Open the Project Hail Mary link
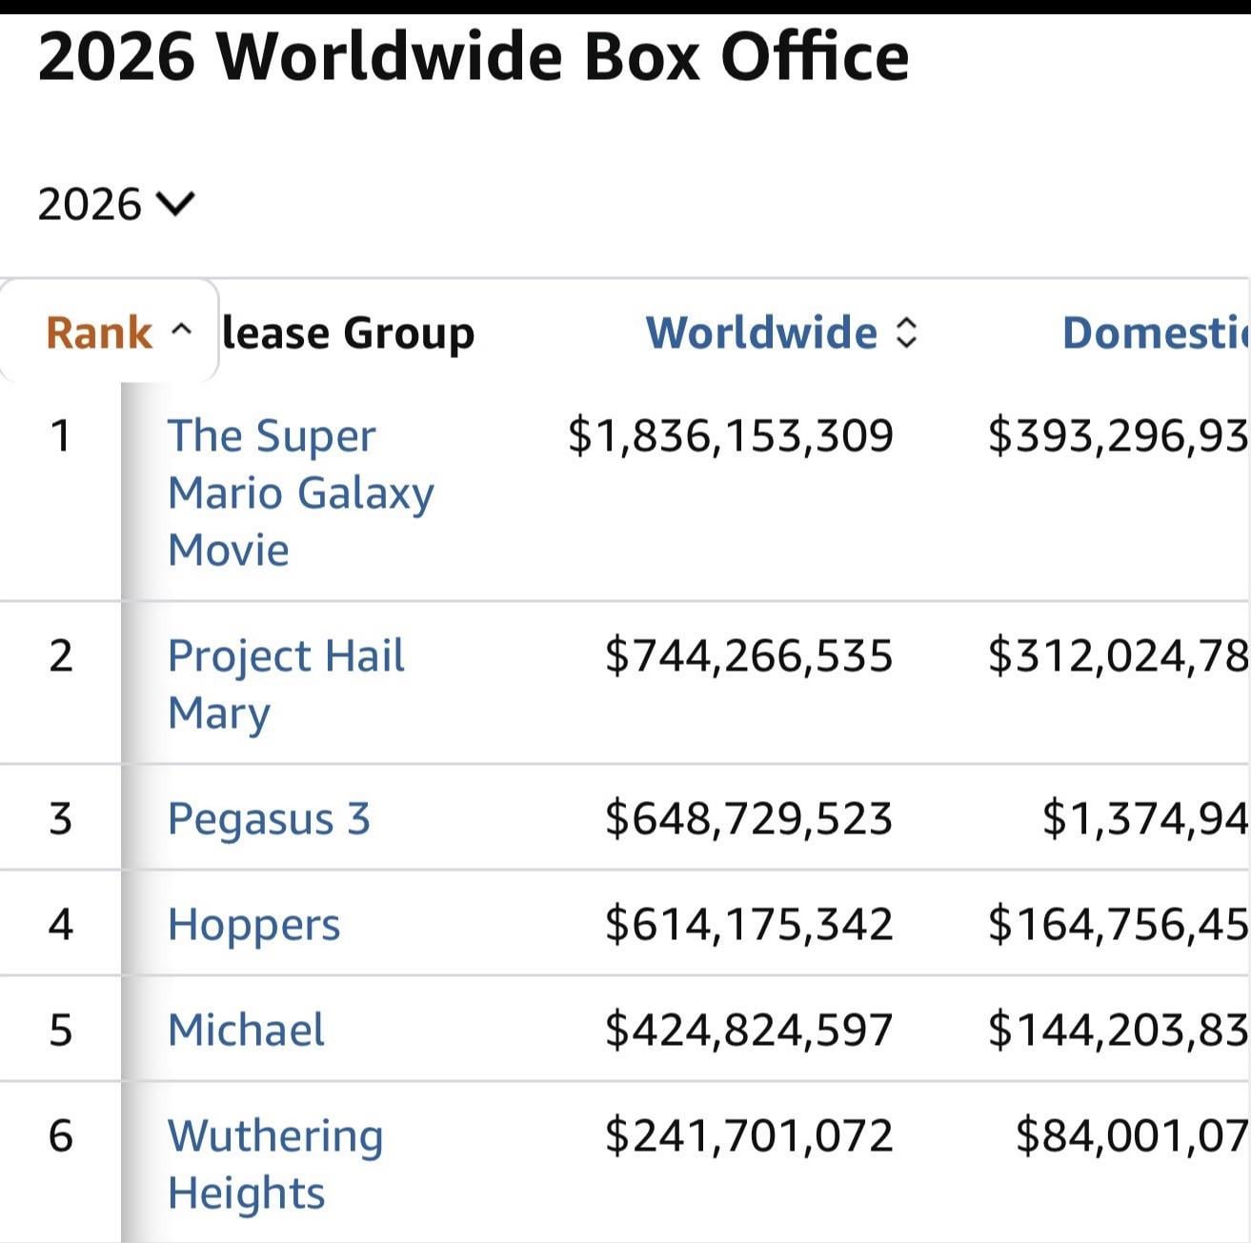Screen dimensions: 1251x1243 (286, 684)
